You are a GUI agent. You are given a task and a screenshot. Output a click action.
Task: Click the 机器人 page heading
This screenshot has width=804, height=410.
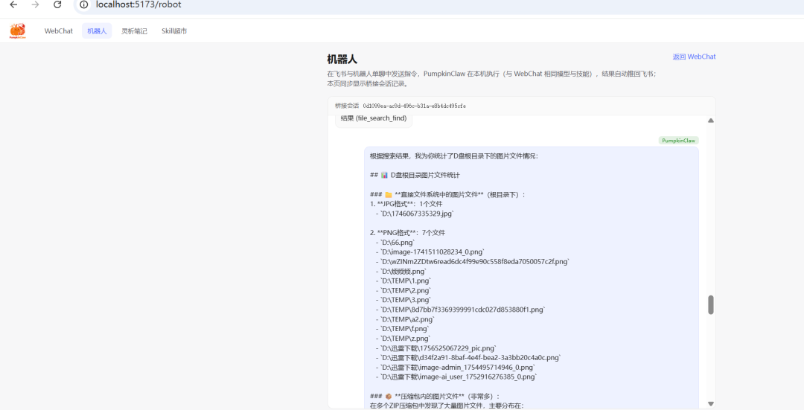click(342, 60)
